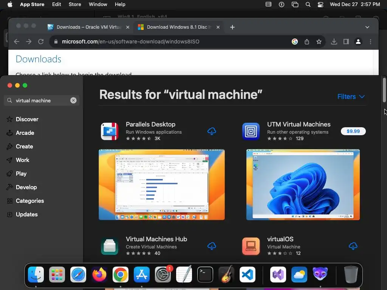Bookmark the page with Chrome's star icon
The image size is (387, 290).
point(319,42)
